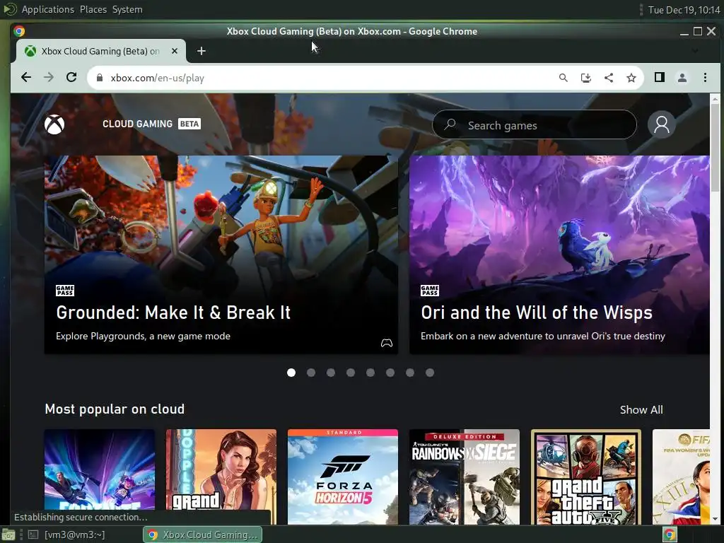
Task: Click the Xbox logo icon
Action: click(54, 124)
